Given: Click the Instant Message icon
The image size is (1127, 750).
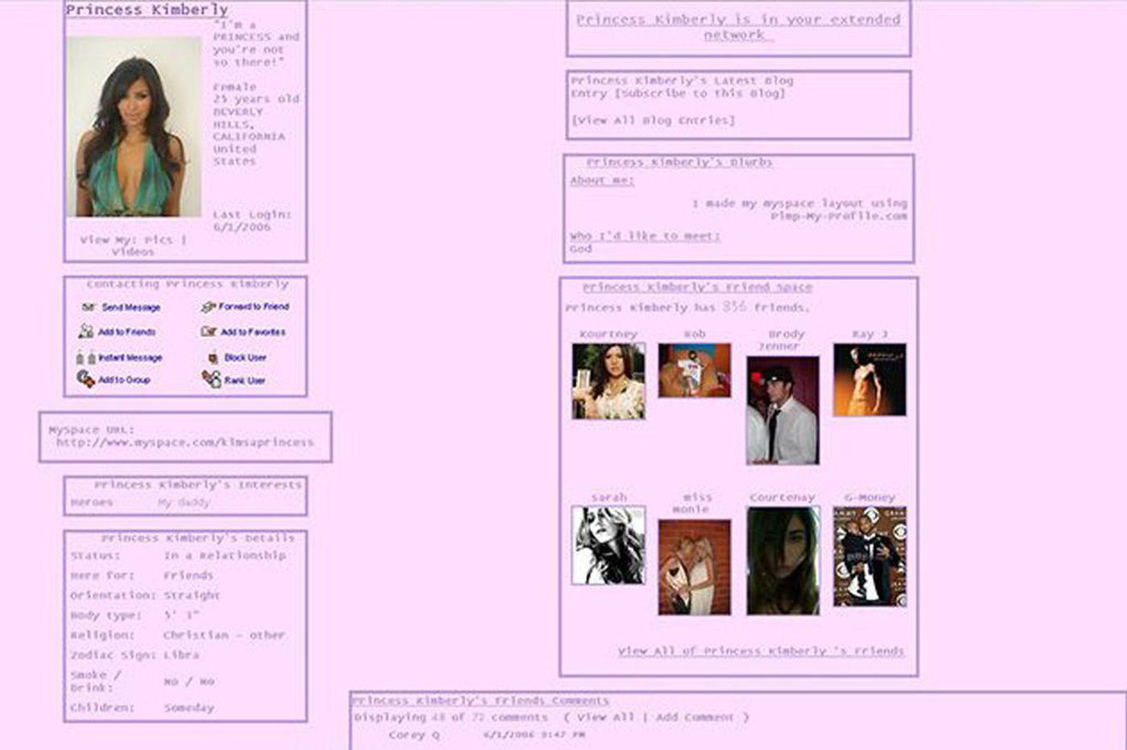Looking at the screenshot, I should click(86, 357).
